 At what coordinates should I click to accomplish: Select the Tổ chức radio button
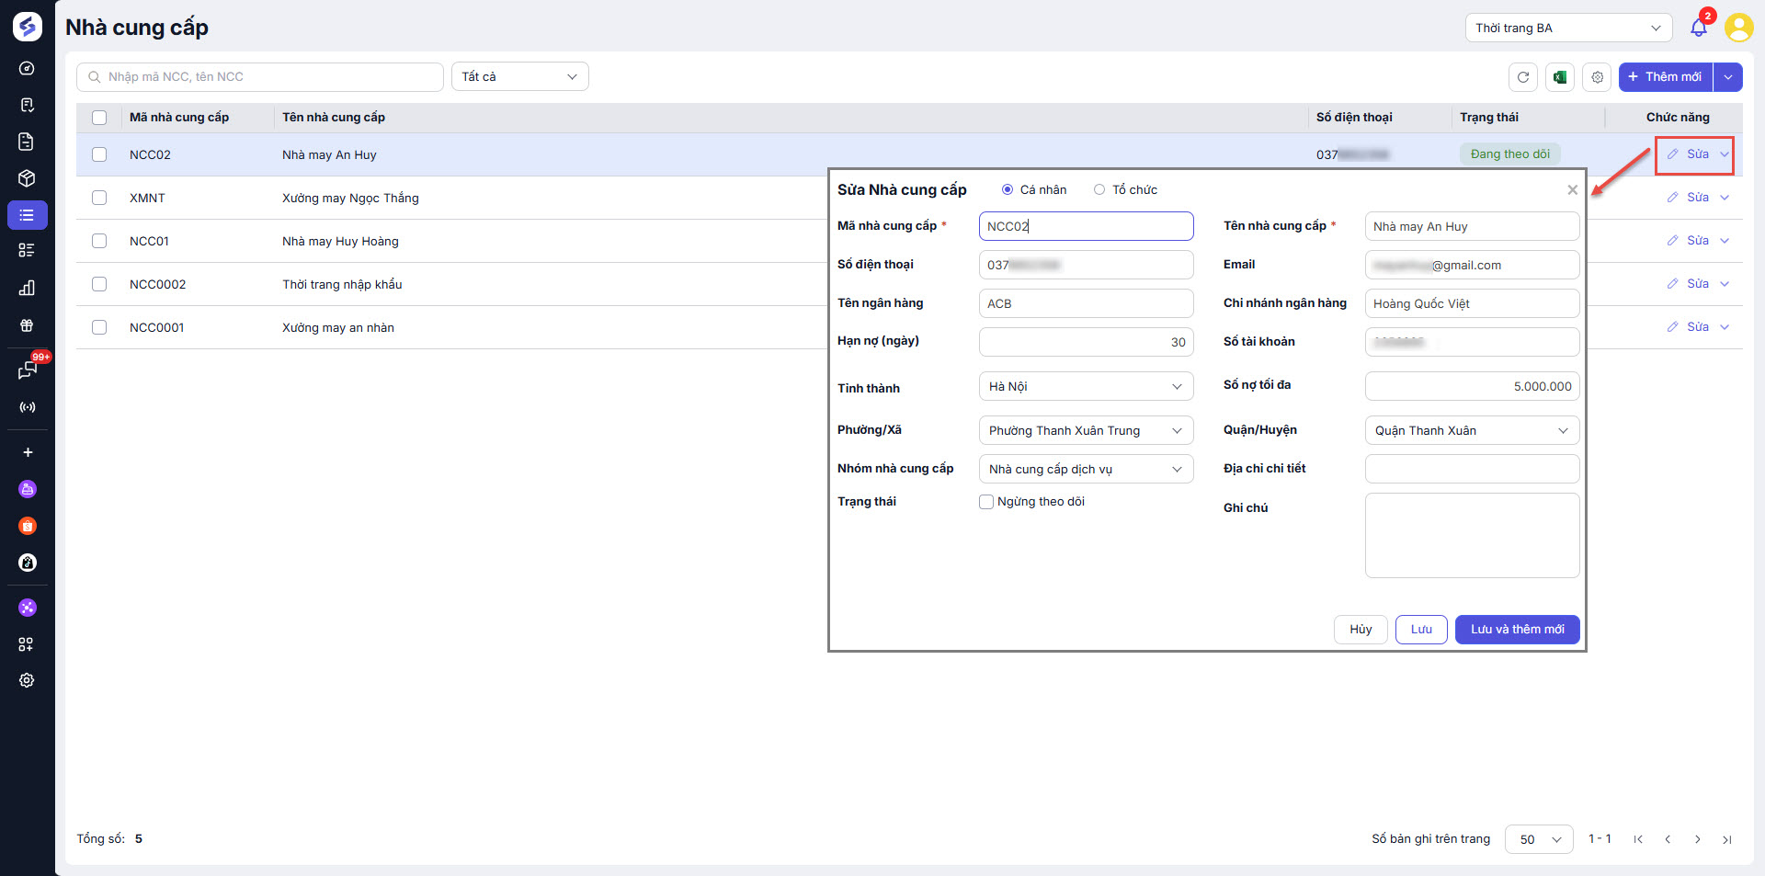click(1099, 190)
